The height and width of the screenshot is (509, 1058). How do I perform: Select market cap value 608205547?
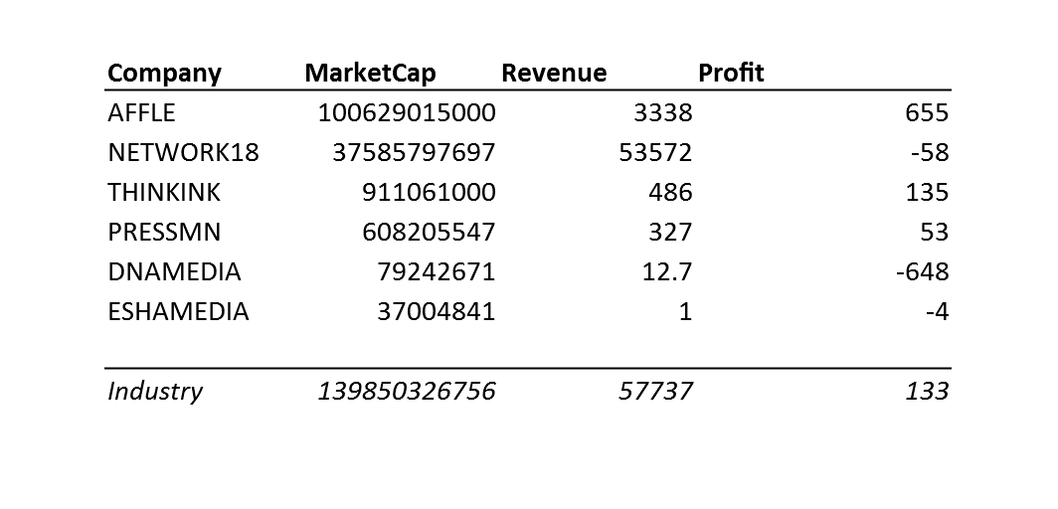tap(430, 232)
